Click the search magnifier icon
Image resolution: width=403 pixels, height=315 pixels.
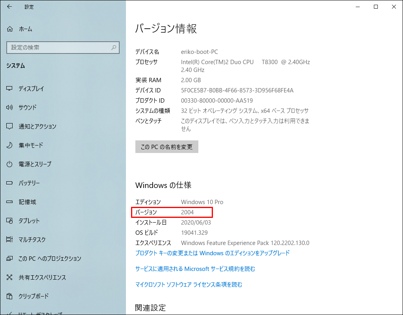coord(114,48)
